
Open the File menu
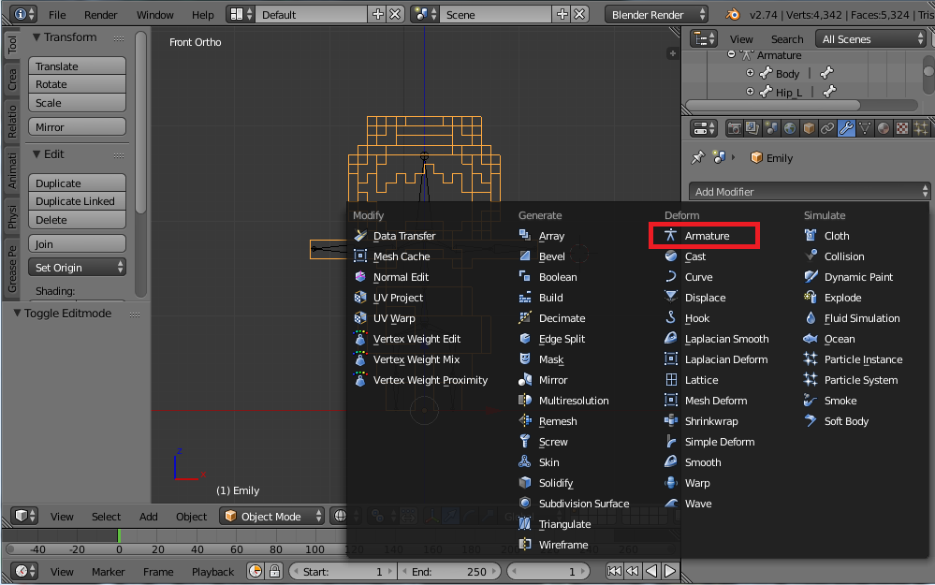(57, 15)
